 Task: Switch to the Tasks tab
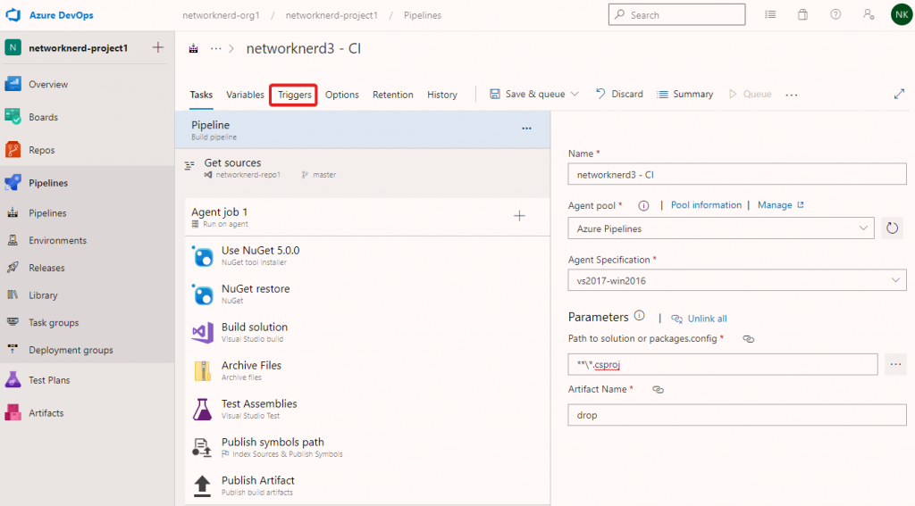[x=201, y=95]
